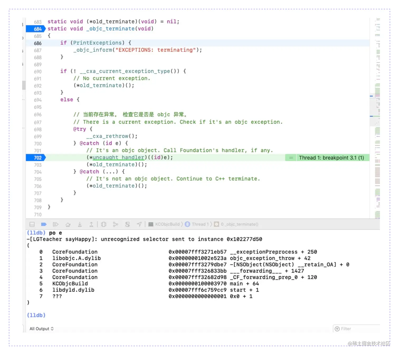Image resolution: width=399 pixels, height=355 pixels.
Task: Click line number 699 in the gutter
Action: [38, 137]
